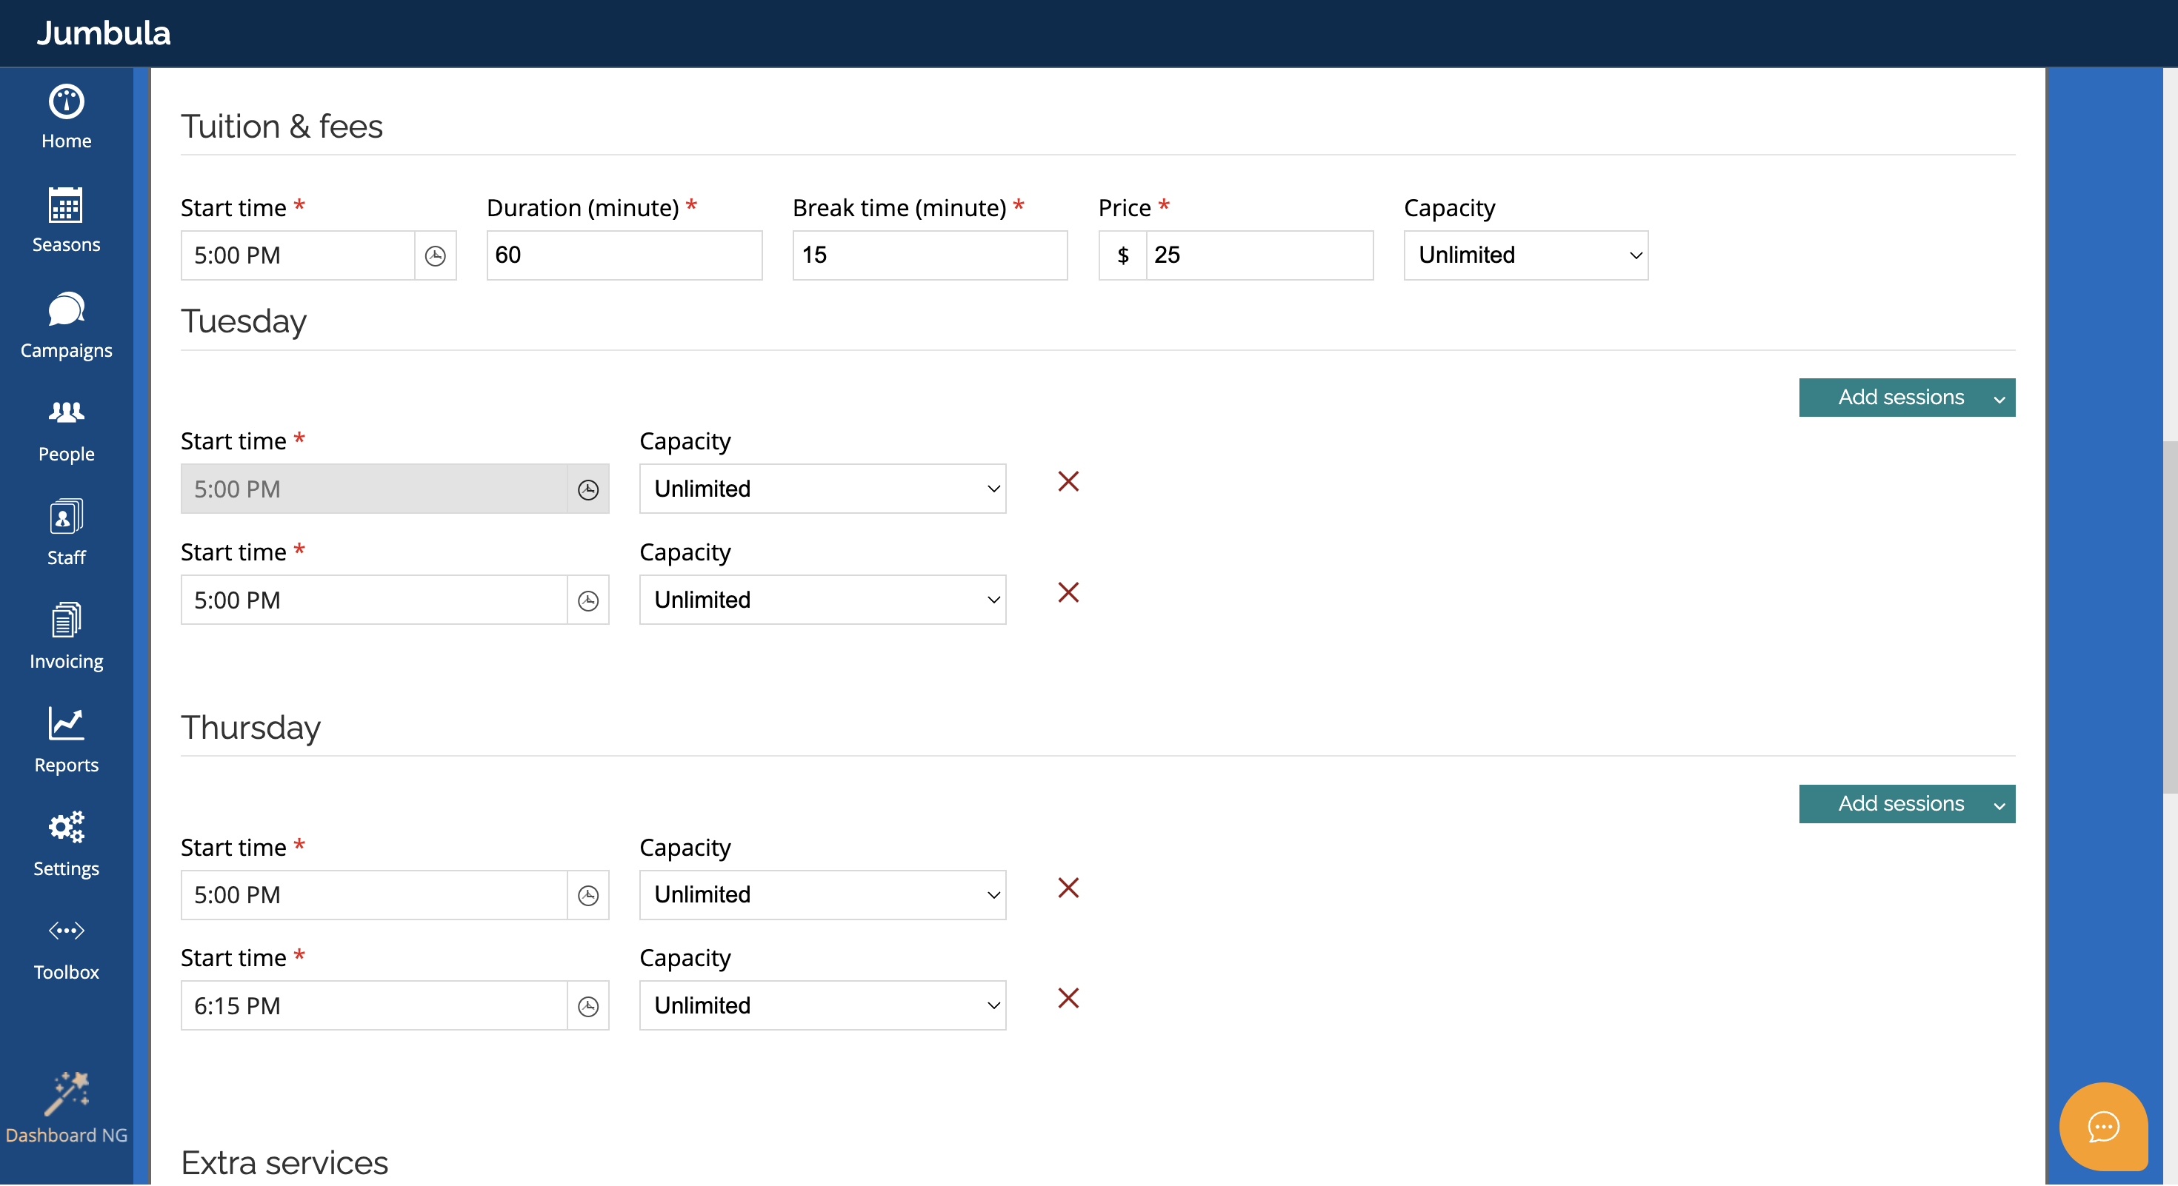Open Campaigns speech bubble icon
The width and height of the screenshot is (2178, 1186).
[66, 310]
